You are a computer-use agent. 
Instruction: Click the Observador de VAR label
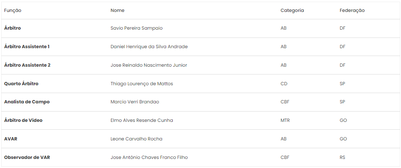[27, 157]
